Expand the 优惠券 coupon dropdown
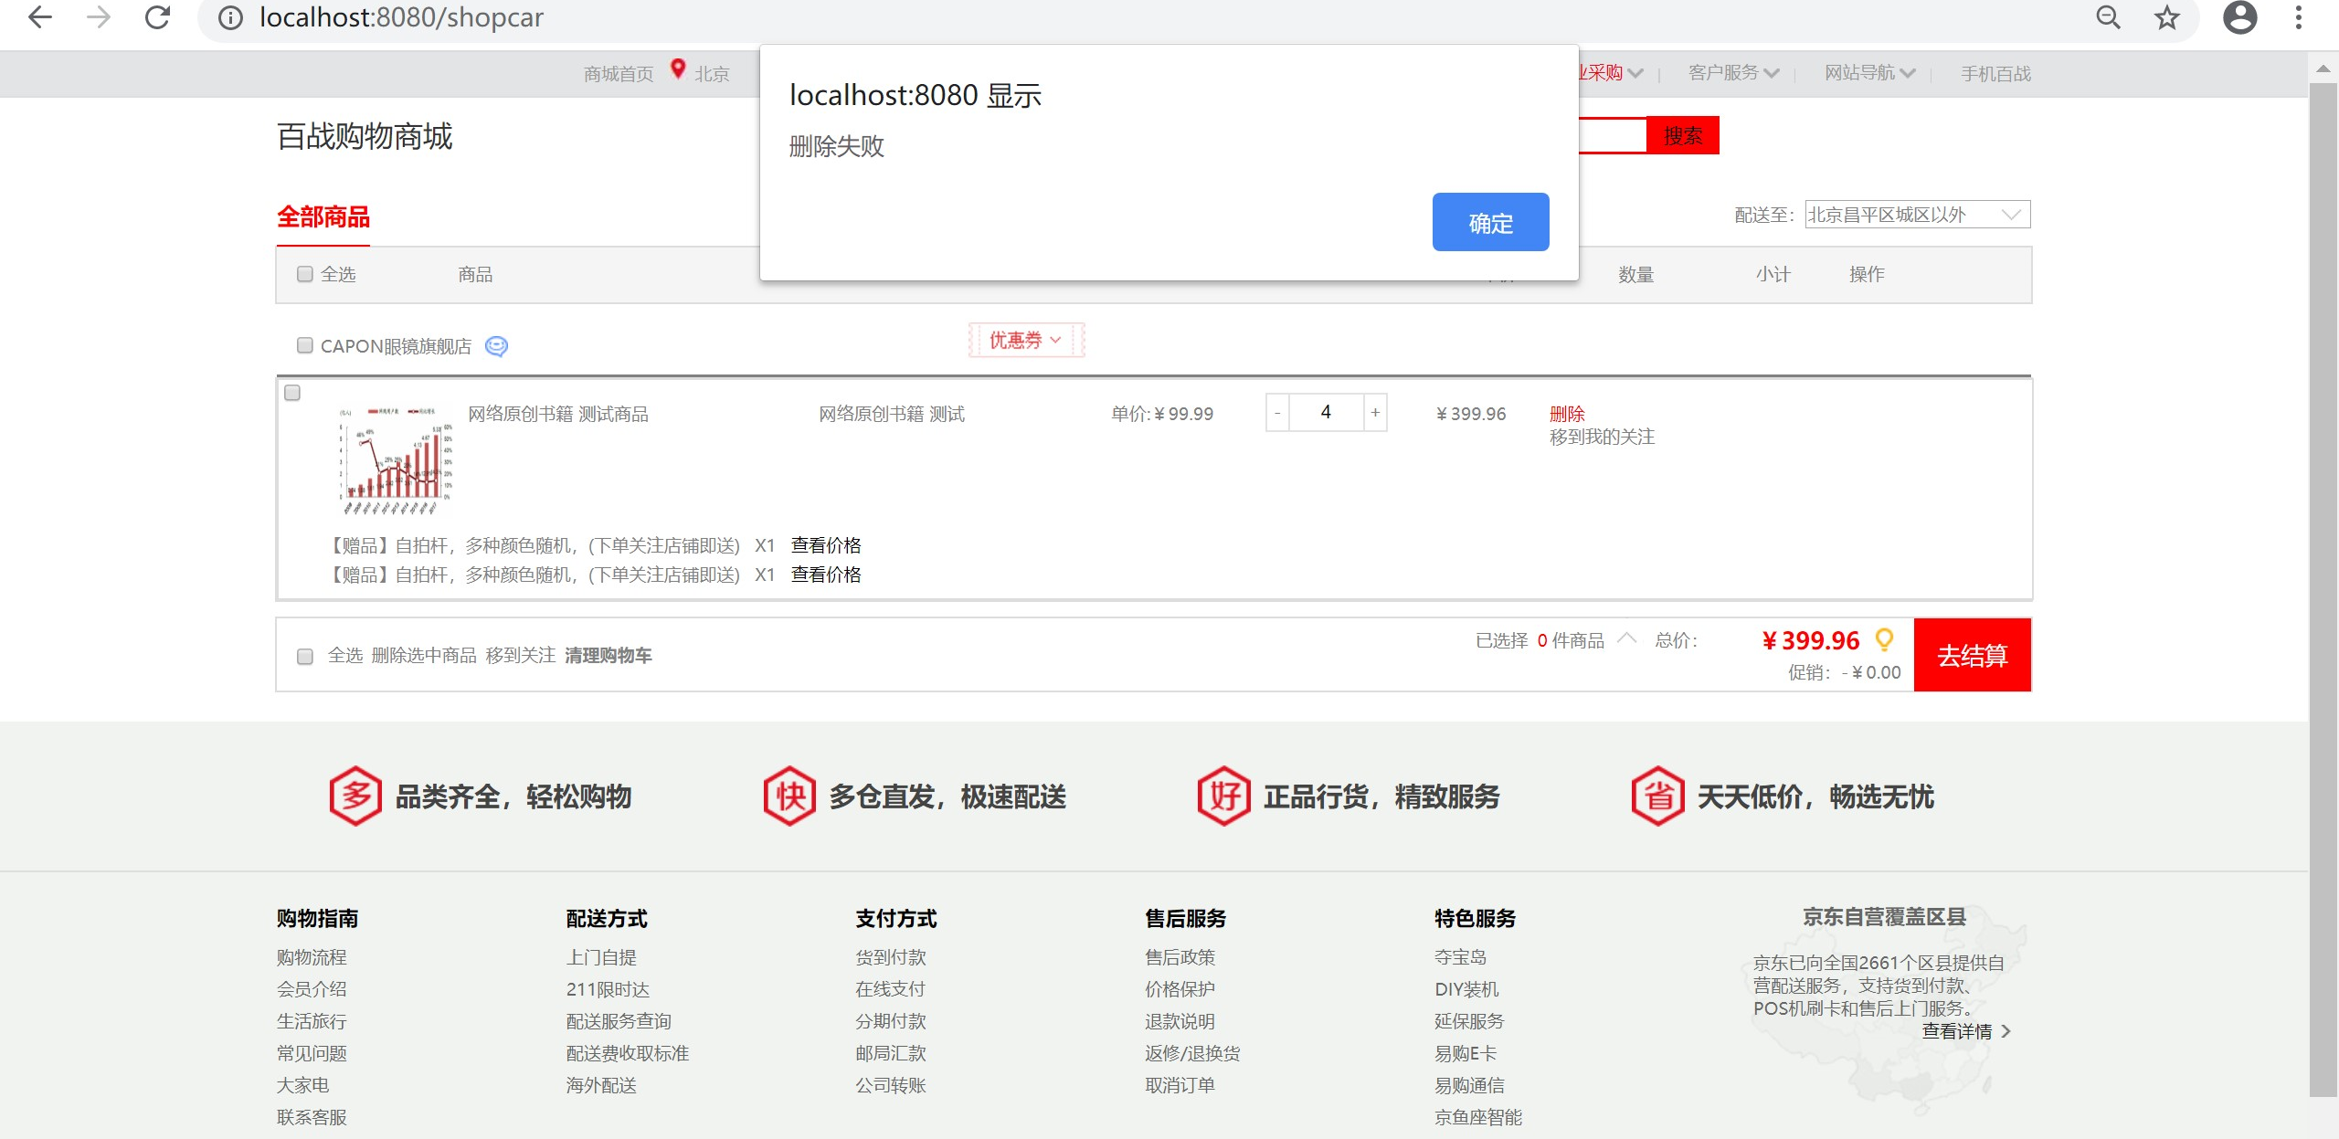Viewport: 2339px width, 1139px height. pos(1026,340)
